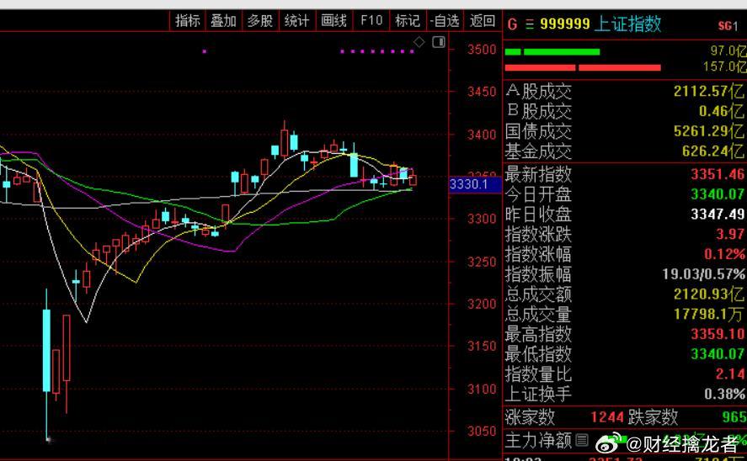The width and height of the screenshot is (747, 461).
Task: Click the 最高指数 value 3359.10
Action: pos(718,334)
